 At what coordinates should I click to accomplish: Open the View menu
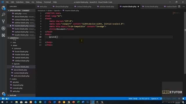click(x=27, y=2)
